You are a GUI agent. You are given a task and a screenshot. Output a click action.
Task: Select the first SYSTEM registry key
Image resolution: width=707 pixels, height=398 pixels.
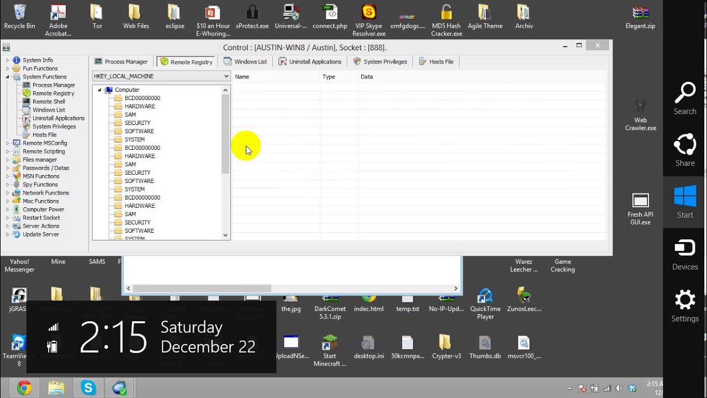[135, 139]
